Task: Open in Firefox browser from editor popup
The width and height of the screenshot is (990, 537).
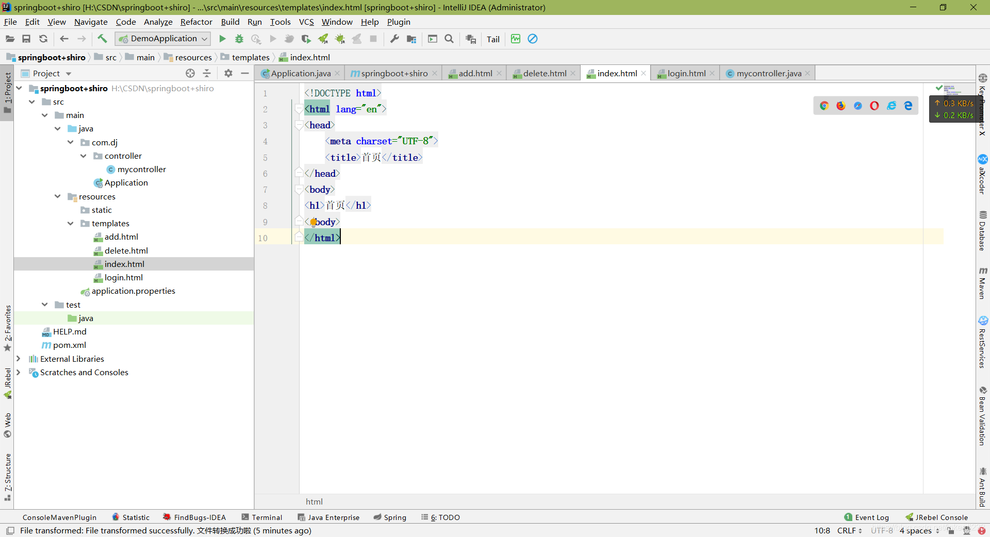Action: click(841, 106)
